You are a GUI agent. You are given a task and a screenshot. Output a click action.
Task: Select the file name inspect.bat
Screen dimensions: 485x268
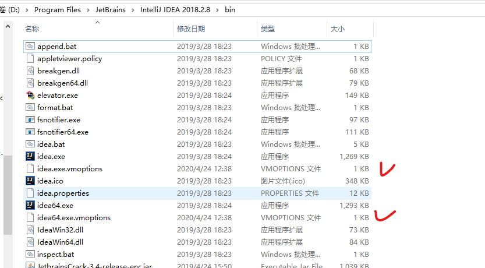pyautogui.click(x=56, y=254)
